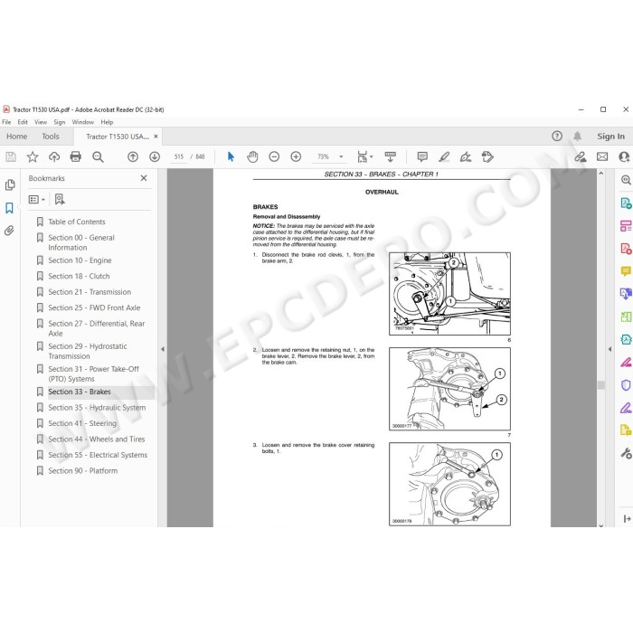
Task: Open the File menu
Action: click(6, 122)
